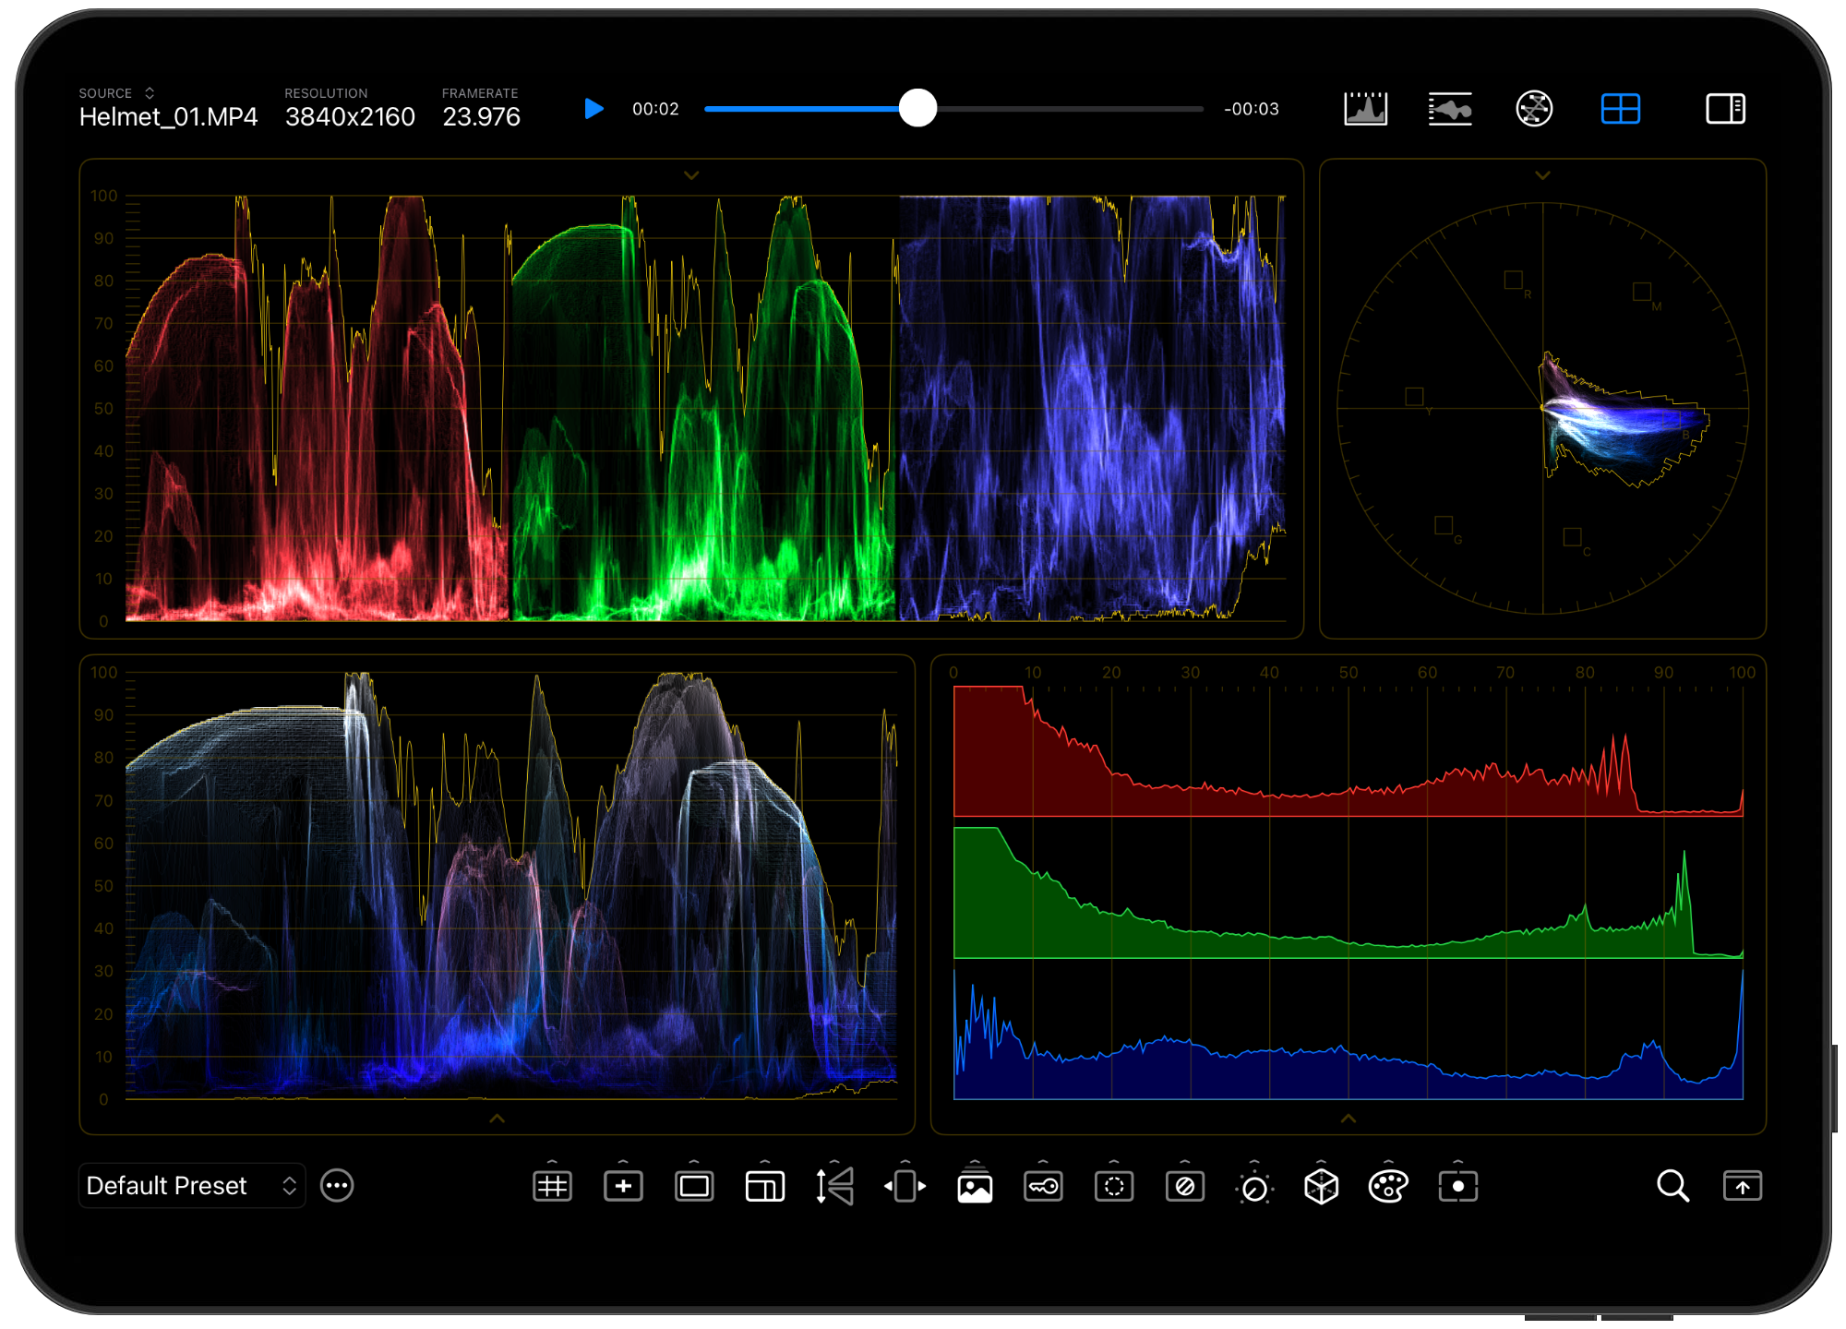1846x1329 pixels.
Task: Click the 3840x2160 resolution value
Action: pyautogui.click(x=350, y=117)
